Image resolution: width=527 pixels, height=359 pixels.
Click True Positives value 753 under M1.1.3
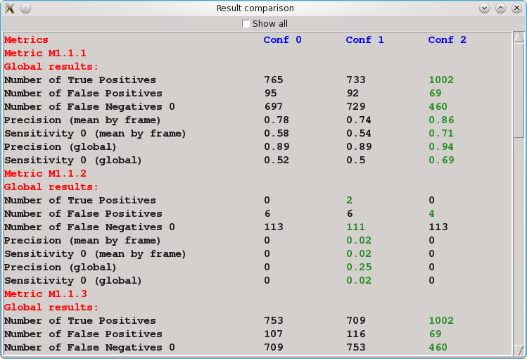tap(274, 320)
